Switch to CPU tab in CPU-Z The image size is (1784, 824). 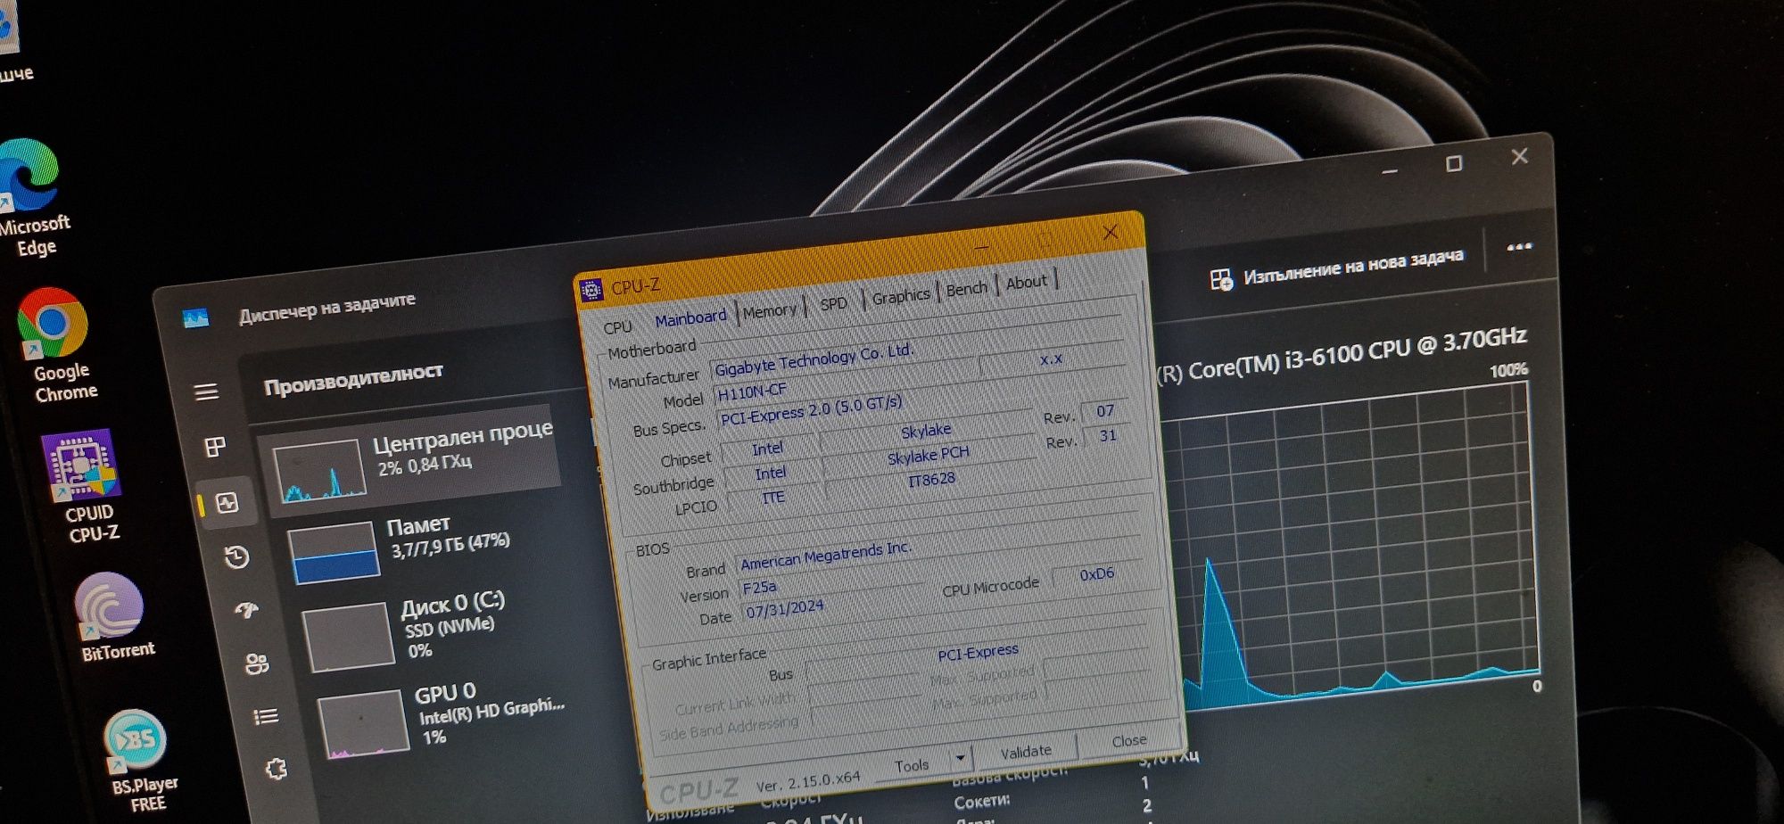pyautogui.click(x=617, y=327)
